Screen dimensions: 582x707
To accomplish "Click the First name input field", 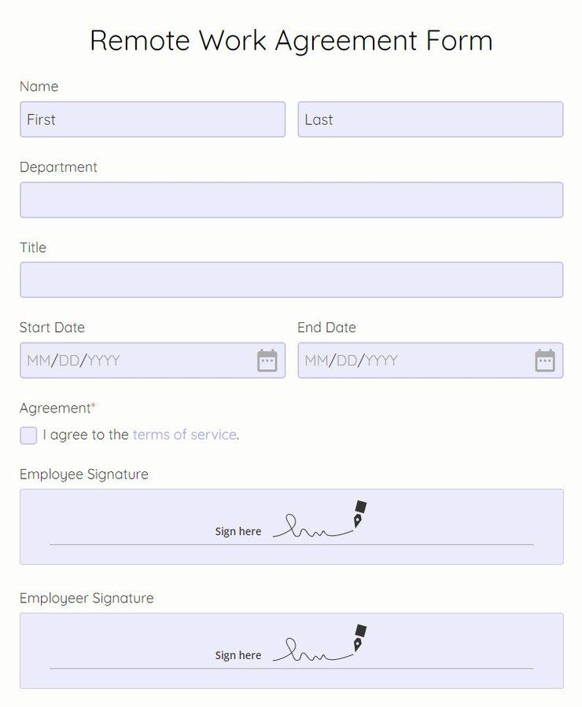I will click(153, 119).
